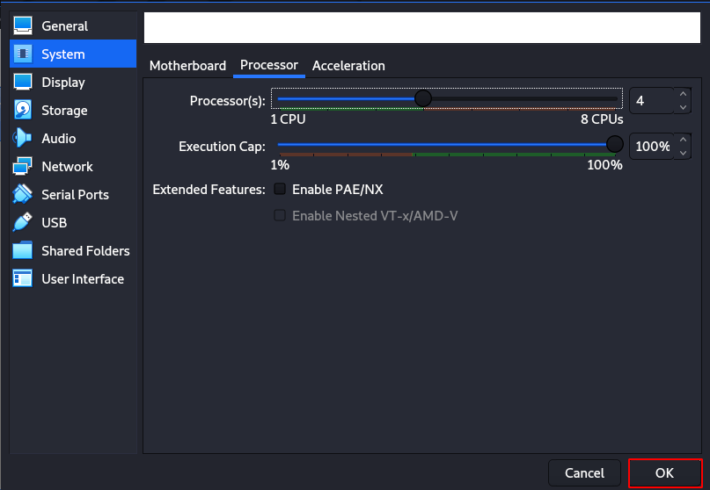Click the processor count input field

[652, 100]
